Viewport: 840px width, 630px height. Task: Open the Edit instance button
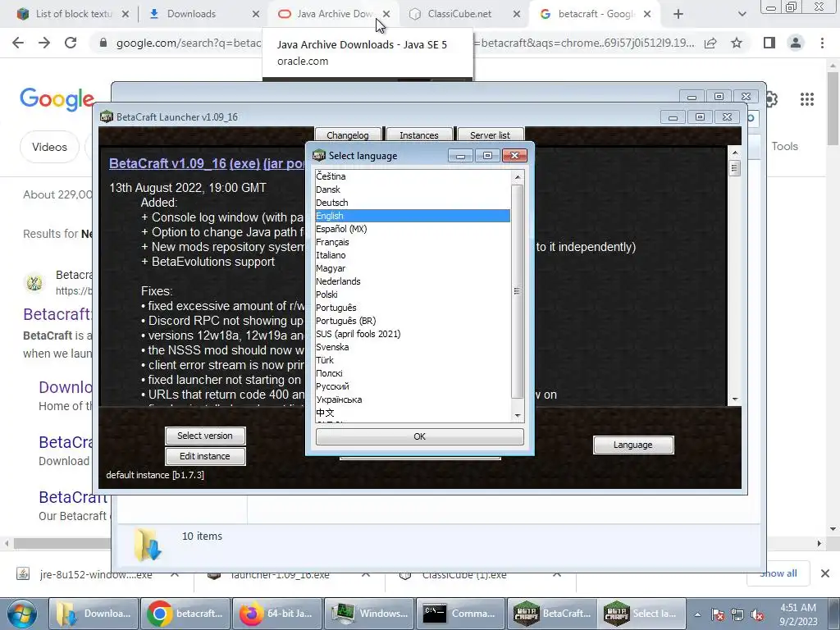click(x=204, y=456)
